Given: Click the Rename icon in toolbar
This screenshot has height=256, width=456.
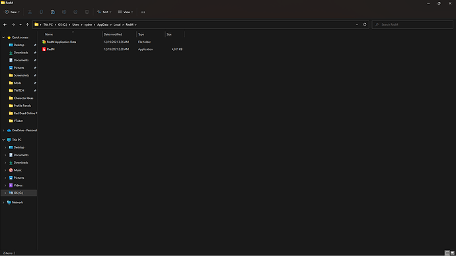Looking at the screenshot, I should pos(64,12).
